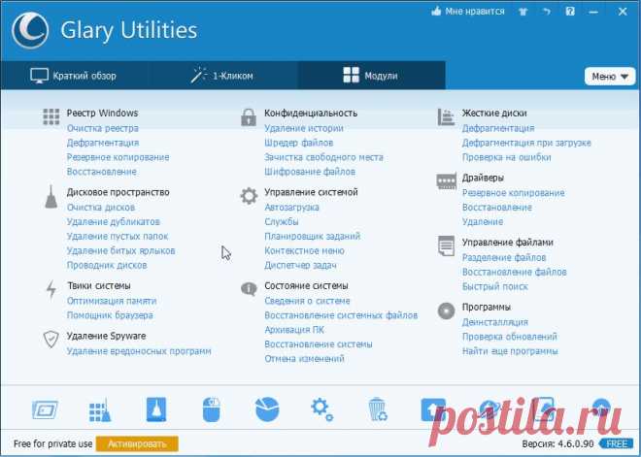Click the Управление системой gear icon
This screenshot has height=457, width=641.
[x=249, y=196]
